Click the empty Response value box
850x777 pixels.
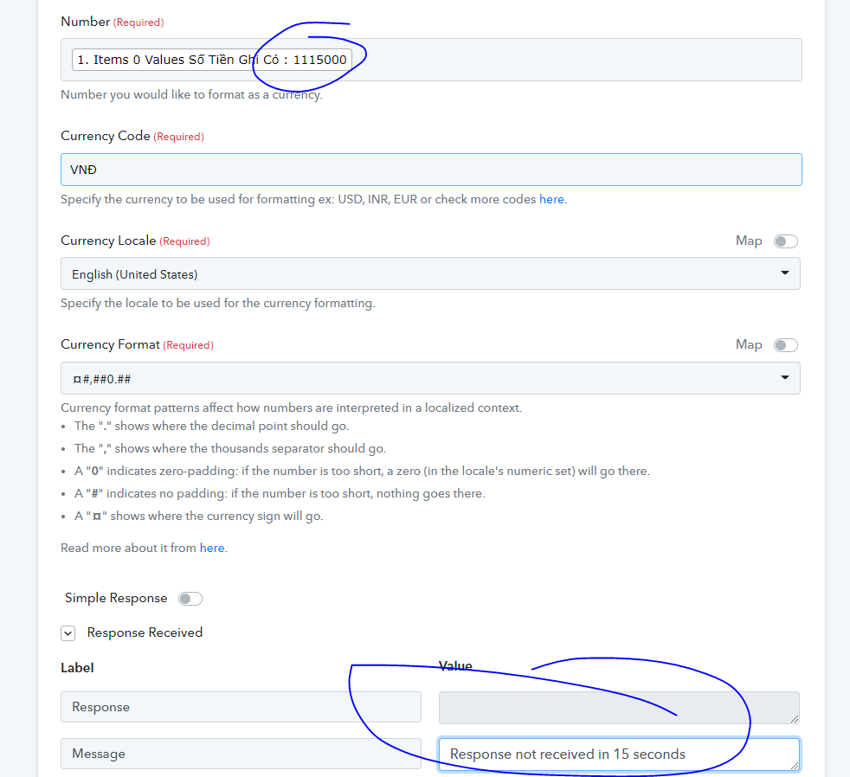click(619, 708)
